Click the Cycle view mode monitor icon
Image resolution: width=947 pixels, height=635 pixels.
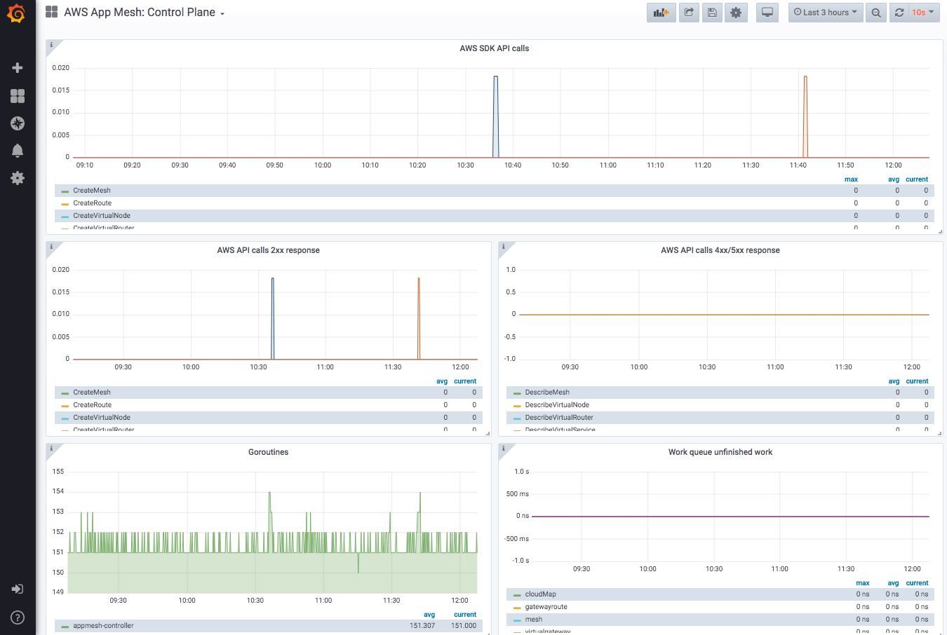pyautogui.click(x=767, y=13)
